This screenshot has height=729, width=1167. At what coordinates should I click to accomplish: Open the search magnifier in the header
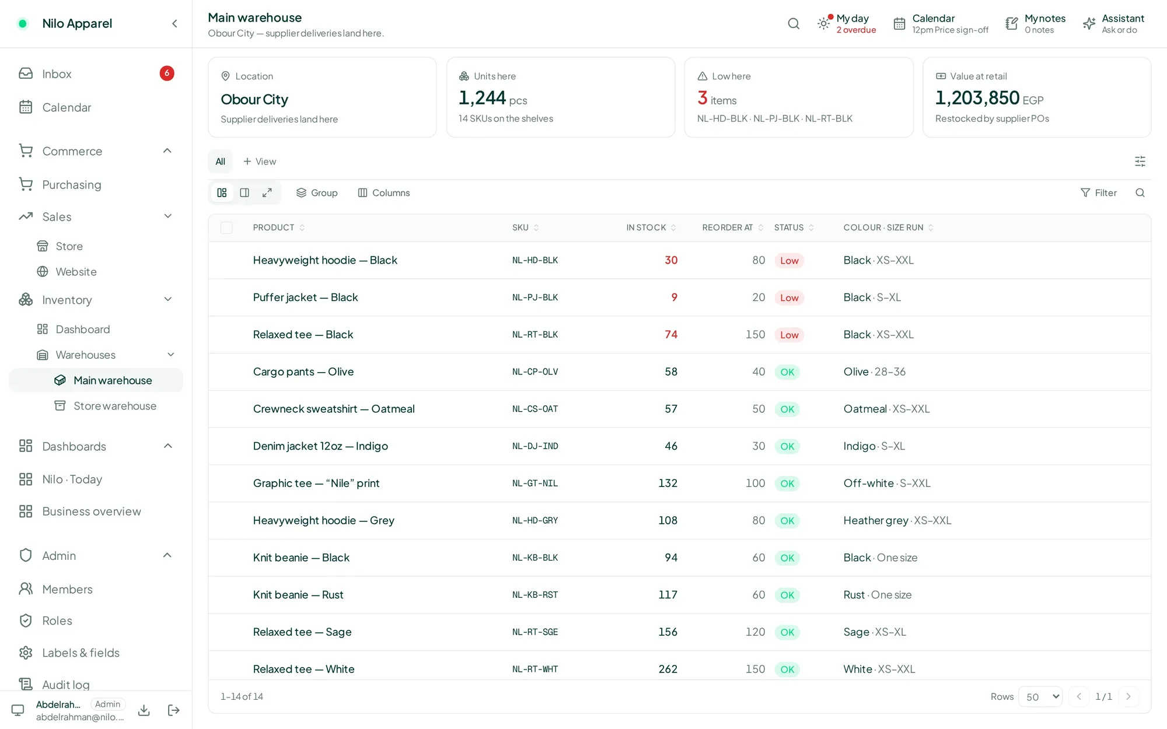click(x=794, y=23)
